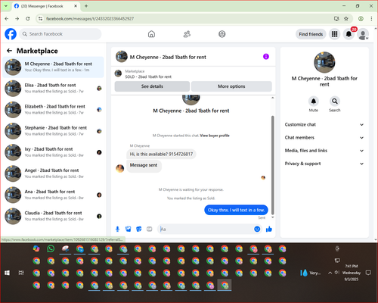
Task: Open a new browser tab
Action: click(86, 6)
